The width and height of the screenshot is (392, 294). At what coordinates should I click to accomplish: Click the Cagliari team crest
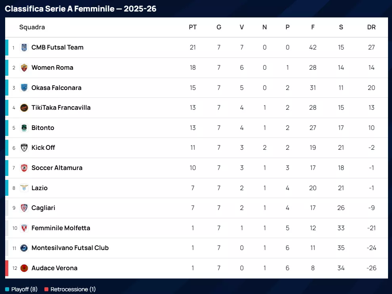pos(24,208)
